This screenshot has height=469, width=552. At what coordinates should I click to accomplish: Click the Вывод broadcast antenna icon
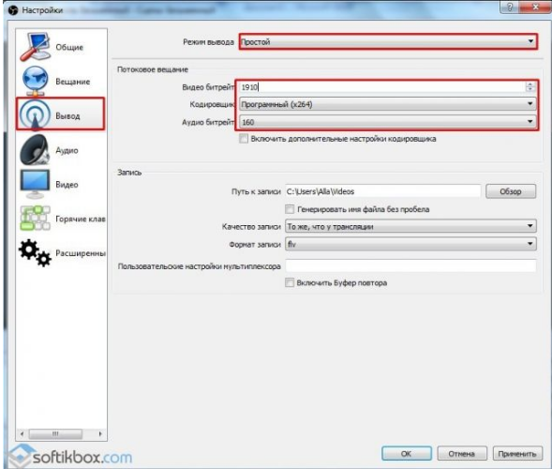tap(35, 114)
